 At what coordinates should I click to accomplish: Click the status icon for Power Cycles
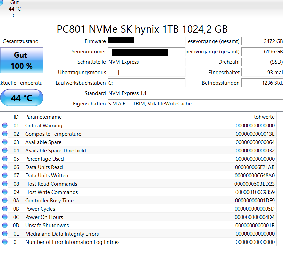[x=5, y=209]
